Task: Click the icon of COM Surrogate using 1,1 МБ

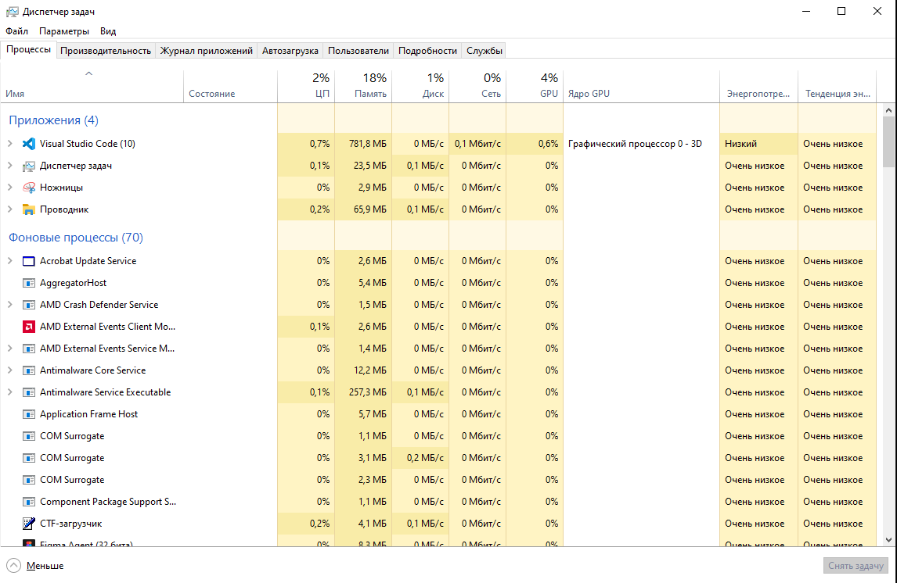Action: coord(29,436)
